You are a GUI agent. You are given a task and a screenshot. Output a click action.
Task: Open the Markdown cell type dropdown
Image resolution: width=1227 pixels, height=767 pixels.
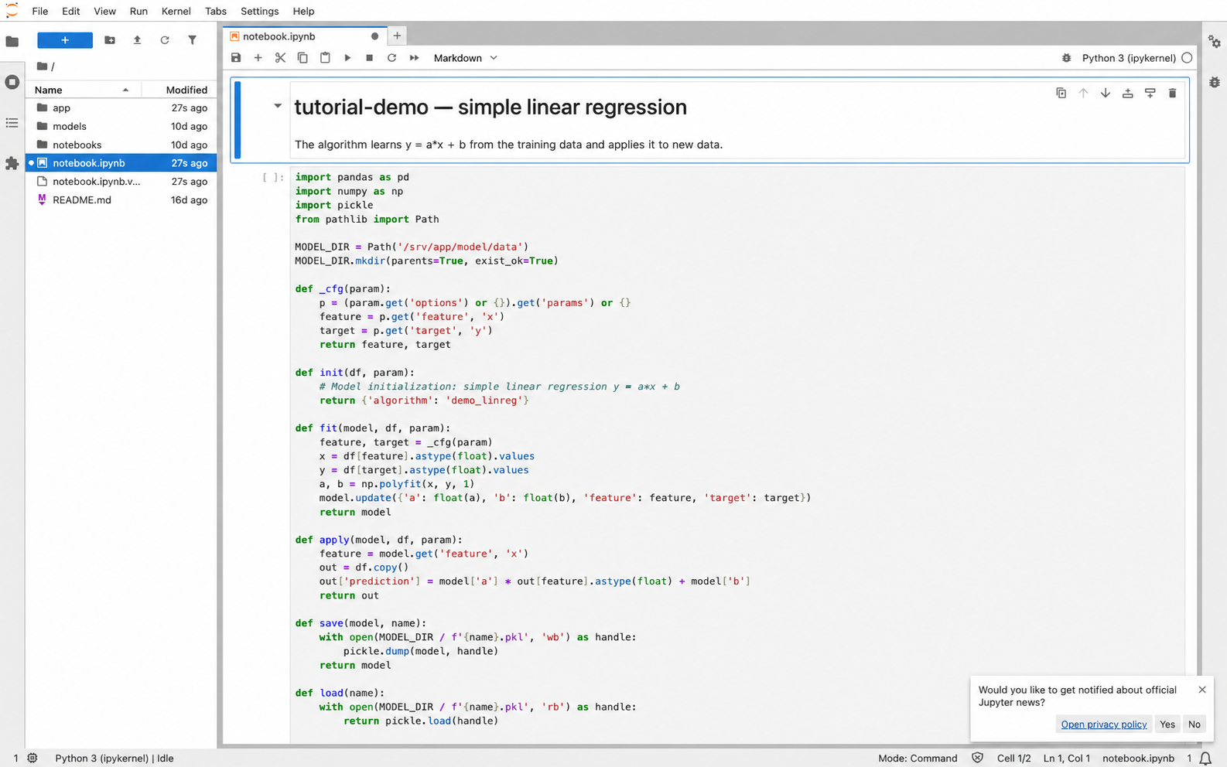465,58
